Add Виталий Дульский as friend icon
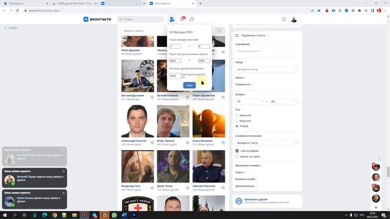The height and width of the screenshot is (219, 390). point(152,97)
